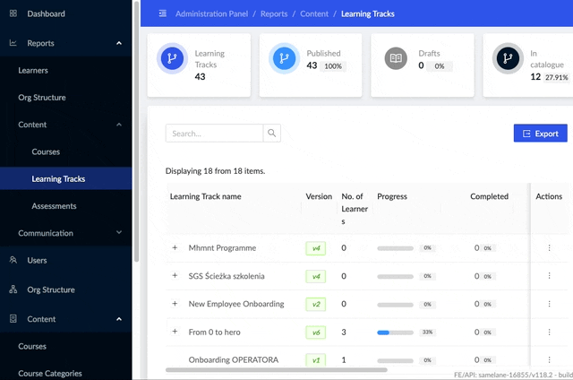The width and height of the screenshot is (573, 380).
Task: Click into the Search input field
Action: pos(214,134)
